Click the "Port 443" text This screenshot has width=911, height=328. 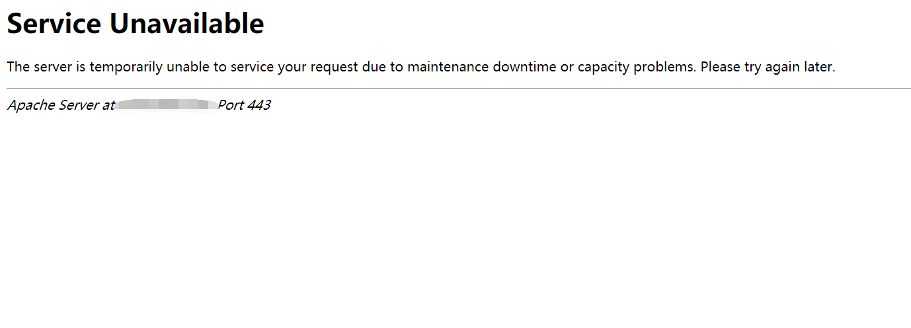pos(244,105)
